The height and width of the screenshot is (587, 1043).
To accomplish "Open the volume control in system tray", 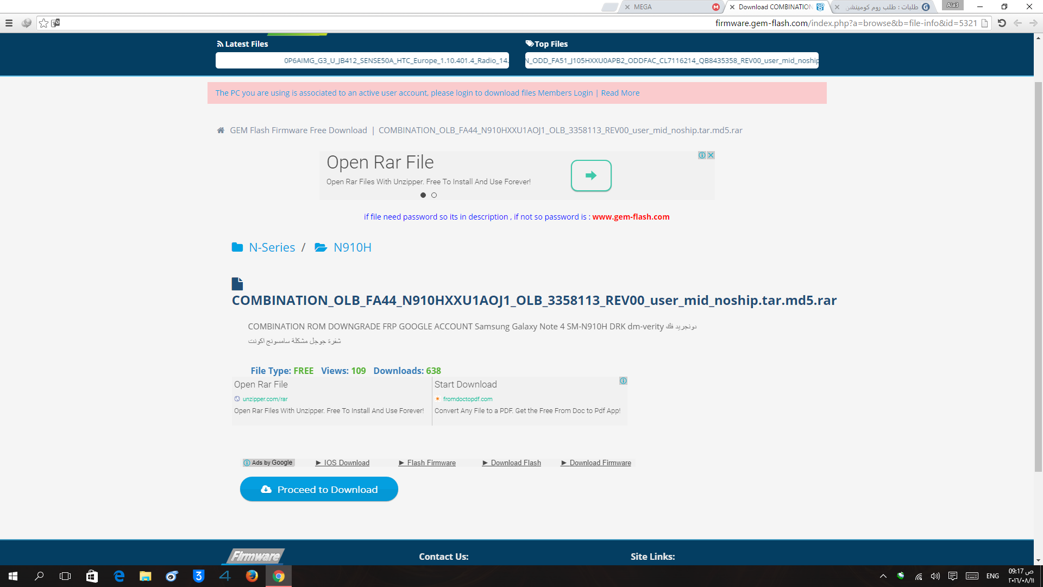I will (935, 576).
